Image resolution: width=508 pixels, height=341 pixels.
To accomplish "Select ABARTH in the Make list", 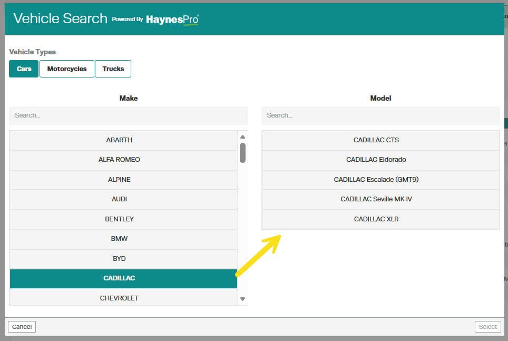I will pyautogui.click(x=123, y=140).
